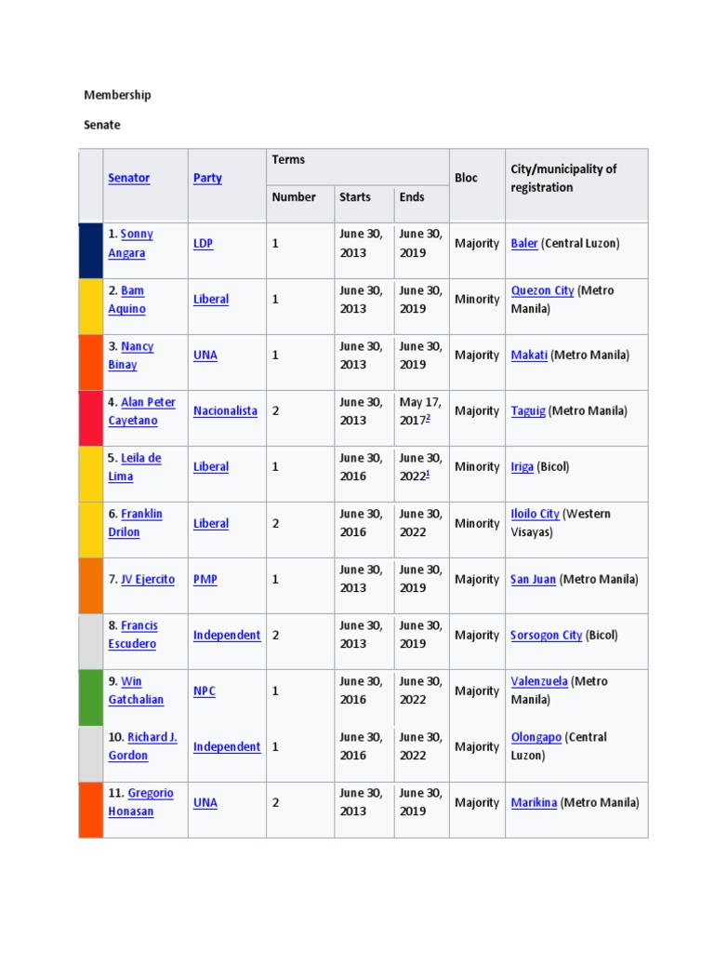Open the Nancy Binay senator link
Screen dimensions: 714x953
tap(131, 356)
